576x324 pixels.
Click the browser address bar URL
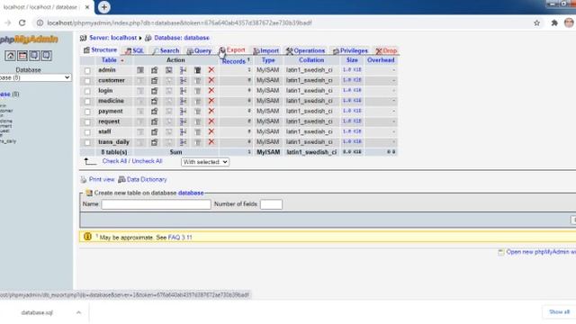click(x=180, y=22)
